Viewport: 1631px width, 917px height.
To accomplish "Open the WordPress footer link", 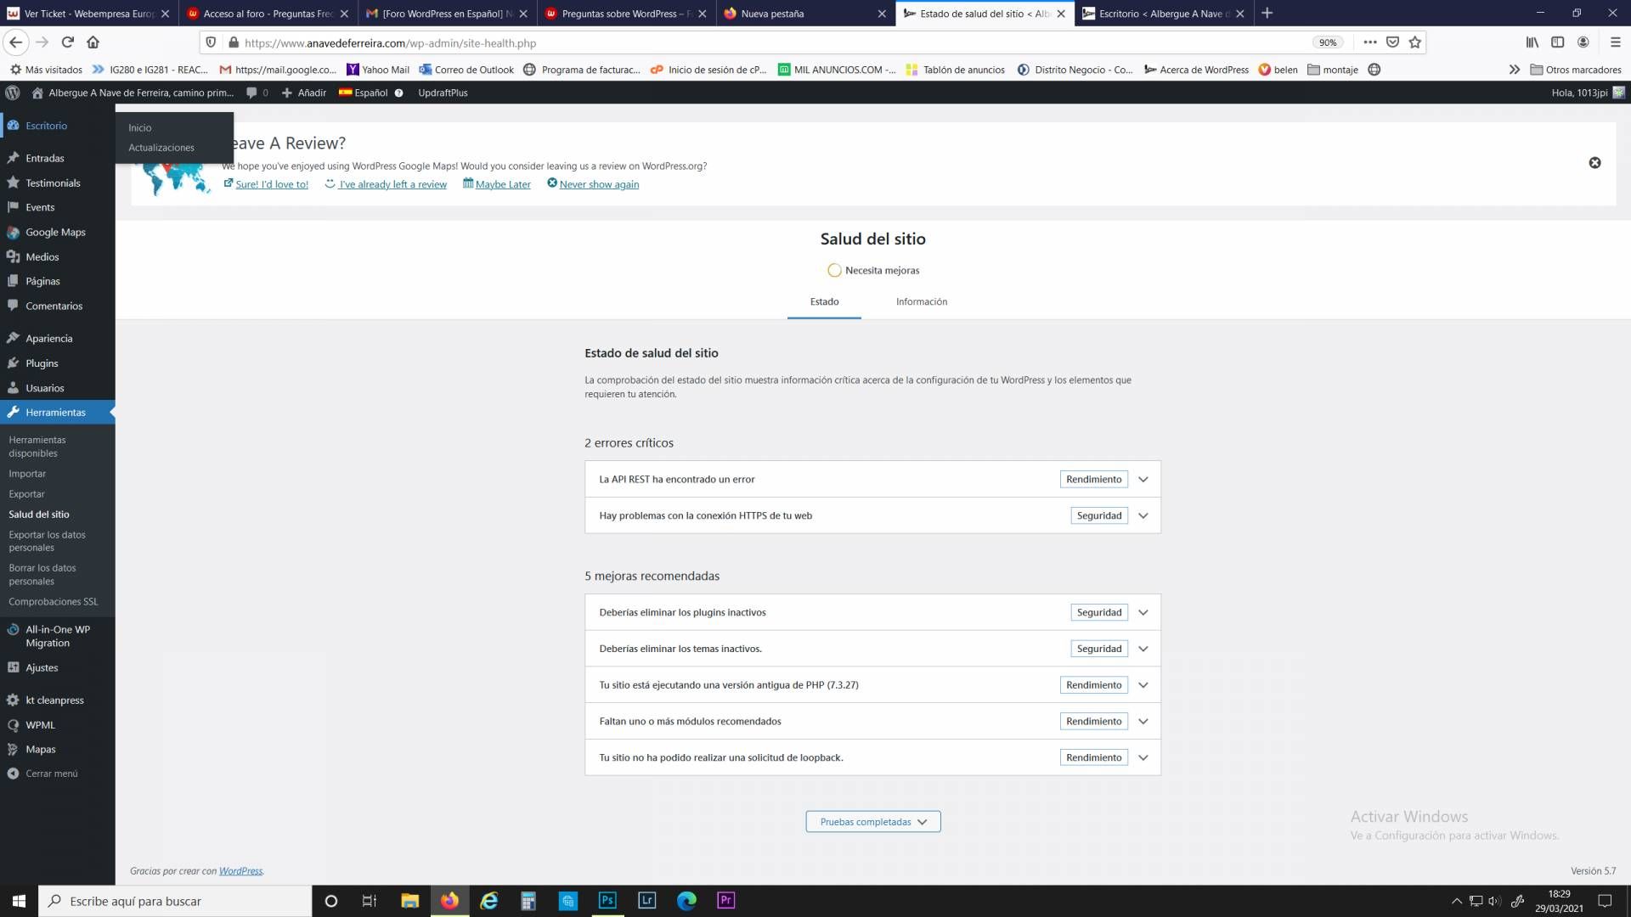I will click(240, 871).
